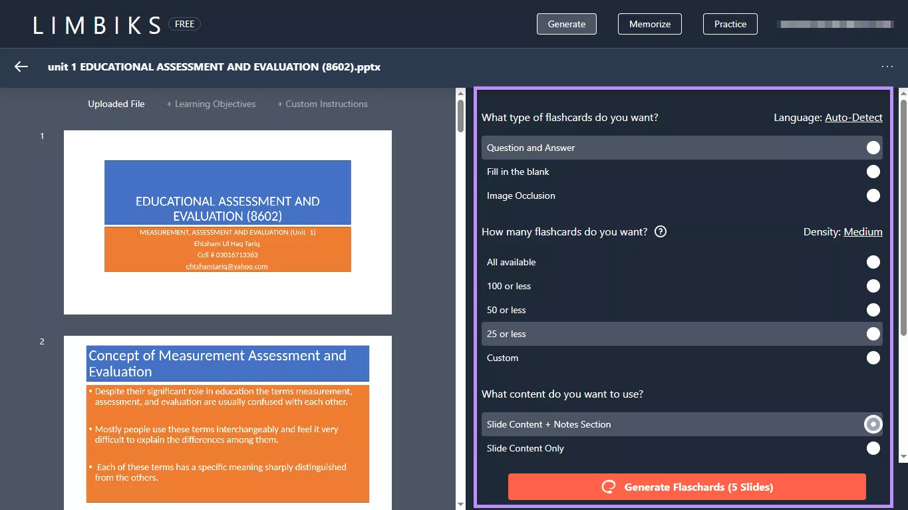Add Custom Instructions via its tab

(x=322, y=104)
